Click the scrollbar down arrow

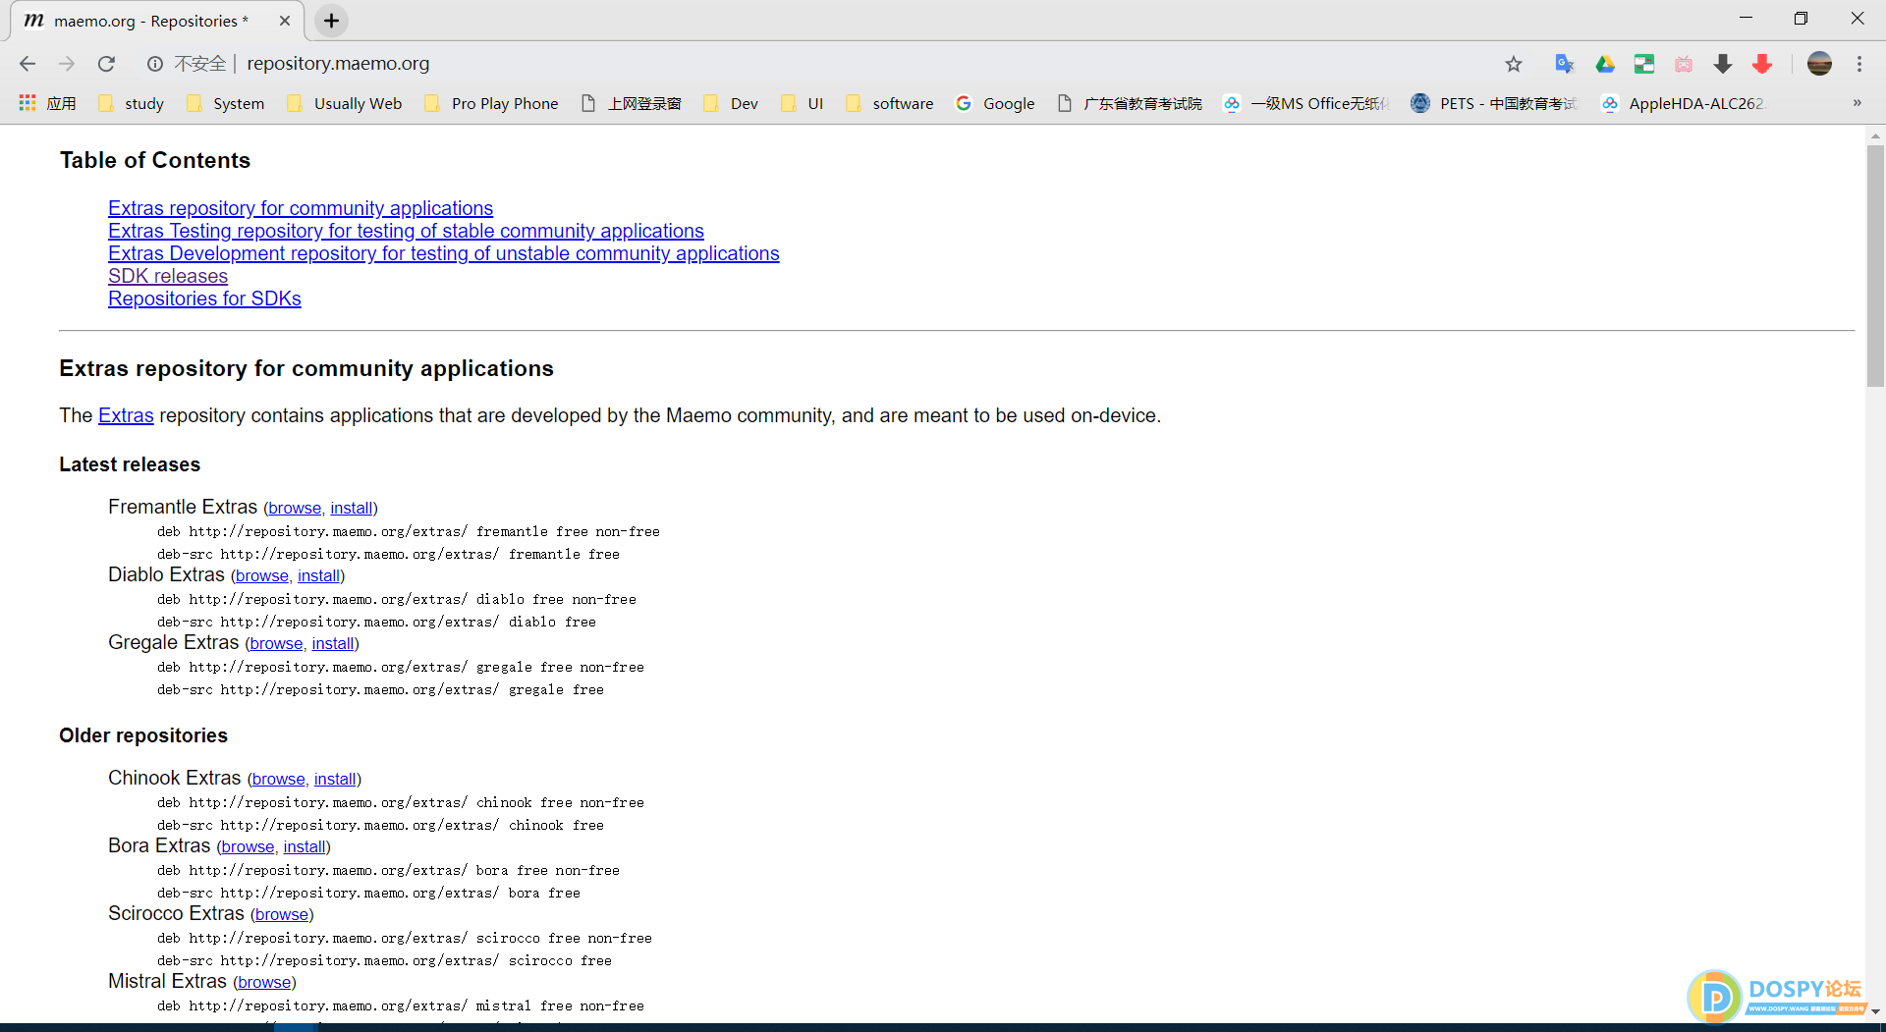[1875, 1010]
